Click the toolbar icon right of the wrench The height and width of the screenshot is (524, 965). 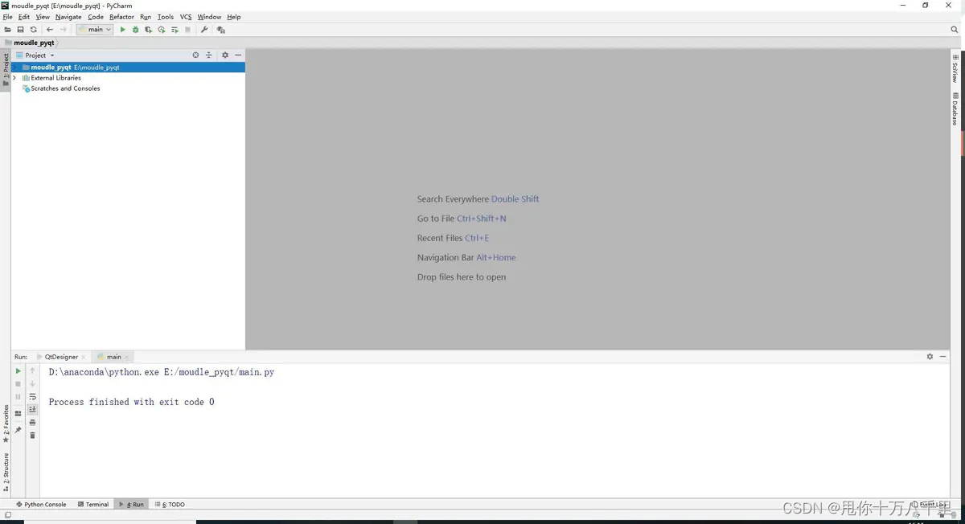[x=220, y=30]
